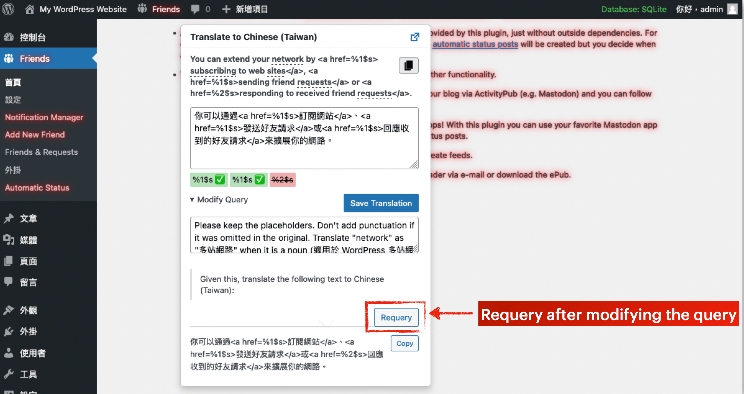Click the Save Translation button
The width and height of the screenshot is (744, 394).
coord(381,202)
